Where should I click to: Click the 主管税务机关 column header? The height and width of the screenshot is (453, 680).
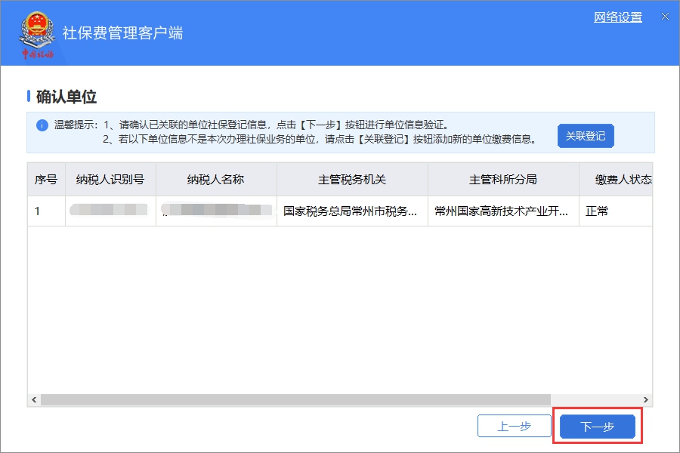click(x=352, y=179)
